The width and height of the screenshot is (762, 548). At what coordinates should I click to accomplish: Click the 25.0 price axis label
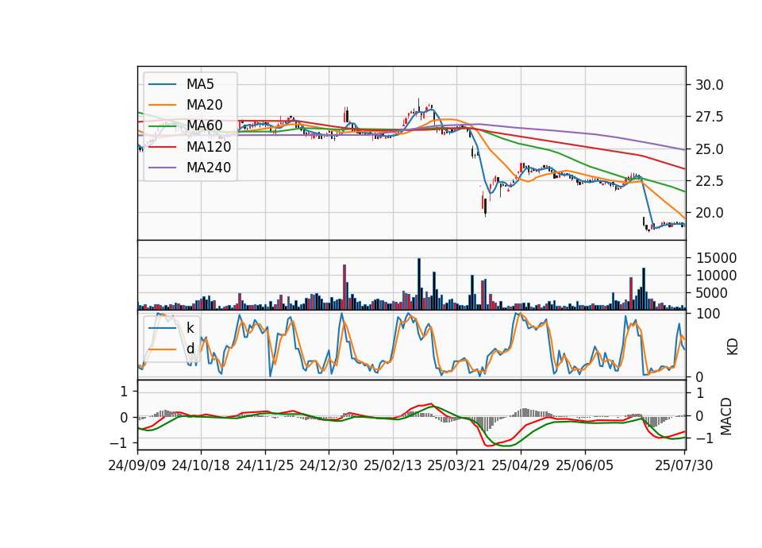pyautogui.click(x=710, y=149)
